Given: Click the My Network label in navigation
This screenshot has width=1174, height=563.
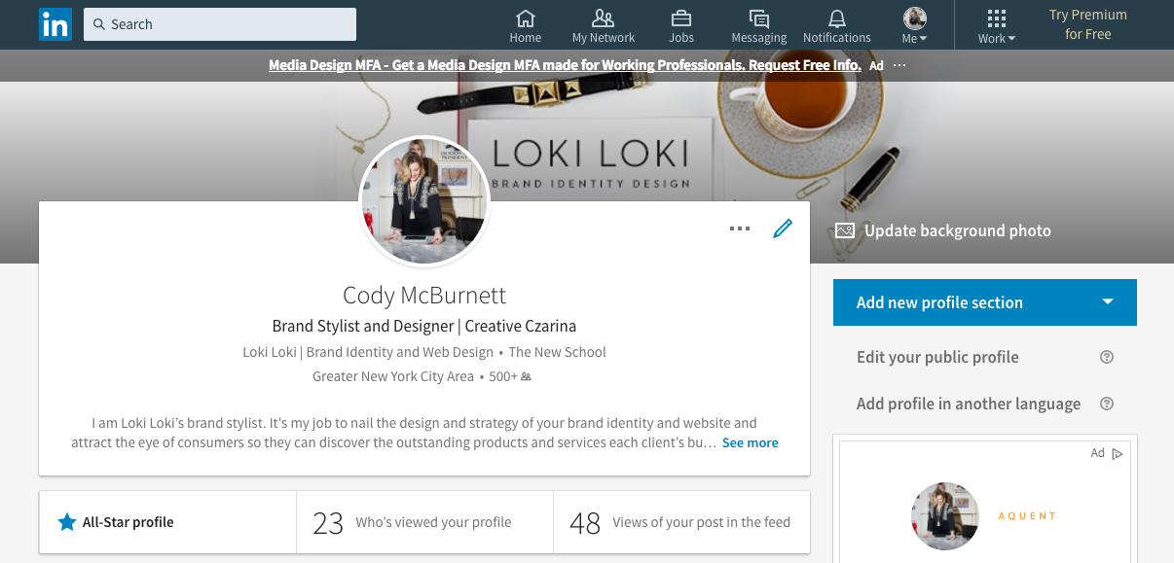Looking at the screenshot, I should click(x=604, y=38).
